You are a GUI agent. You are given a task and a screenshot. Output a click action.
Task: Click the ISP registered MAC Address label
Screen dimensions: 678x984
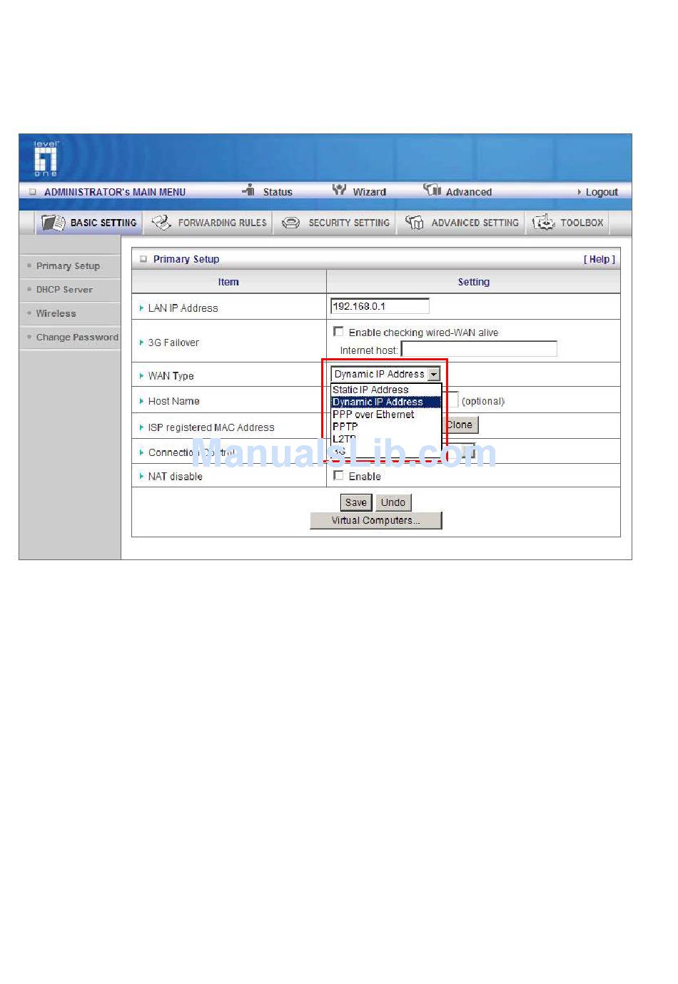[x=211, y=427]
